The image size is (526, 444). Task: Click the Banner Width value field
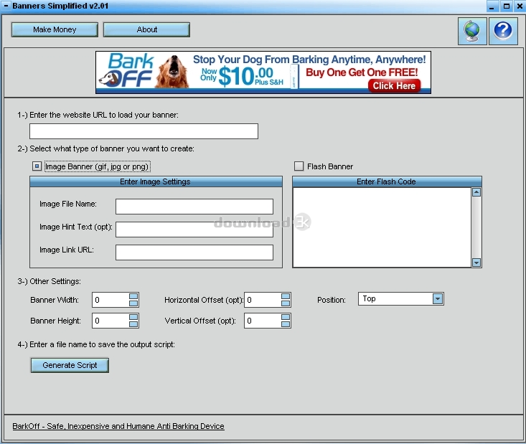(x=111, y=300)
